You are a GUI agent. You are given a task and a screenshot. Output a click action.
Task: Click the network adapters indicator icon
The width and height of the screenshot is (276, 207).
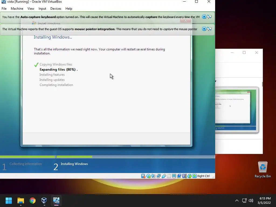pos(158,176)
